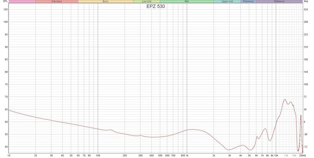The height and width of the screenshot is (158, 314).
Task: Click the 216 degree scale value
Action: [x=306, y=47]
